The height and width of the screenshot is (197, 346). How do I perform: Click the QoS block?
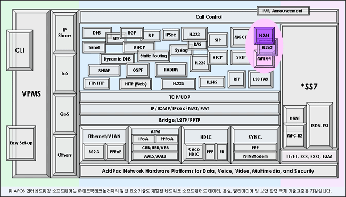point(64,114)
